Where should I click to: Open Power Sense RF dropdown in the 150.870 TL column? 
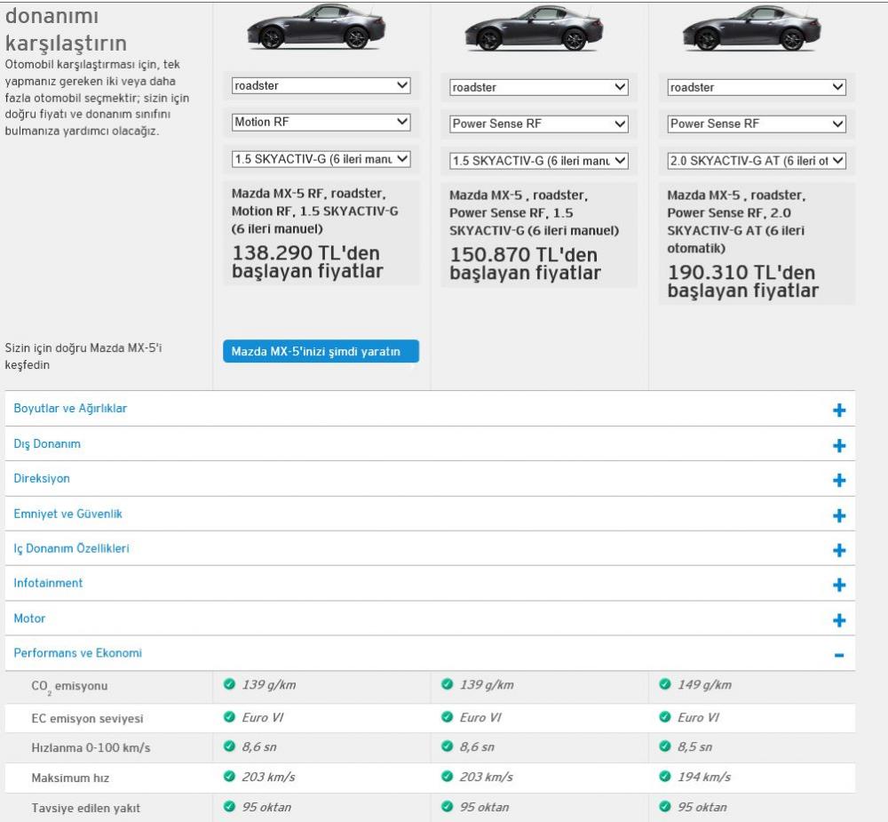539,124
